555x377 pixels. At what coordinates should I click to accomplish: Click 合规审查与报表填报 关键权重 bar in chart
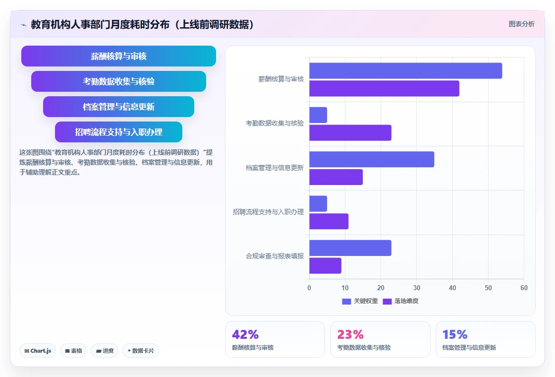coord(350,248)
